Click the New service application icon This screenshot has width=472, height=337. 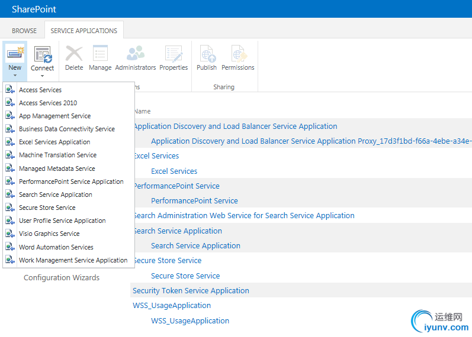(x=15, y=53)
